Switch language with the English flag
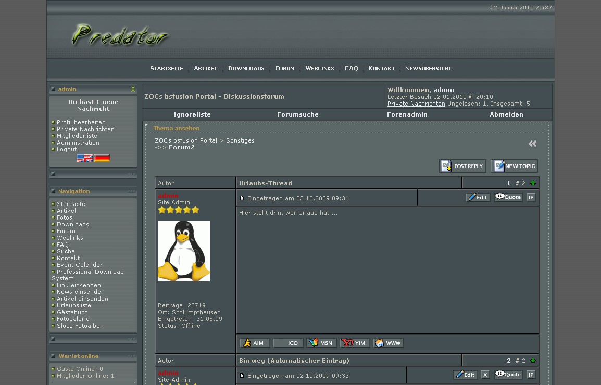The width and height of the screenshot is (601, 385). 85,158
